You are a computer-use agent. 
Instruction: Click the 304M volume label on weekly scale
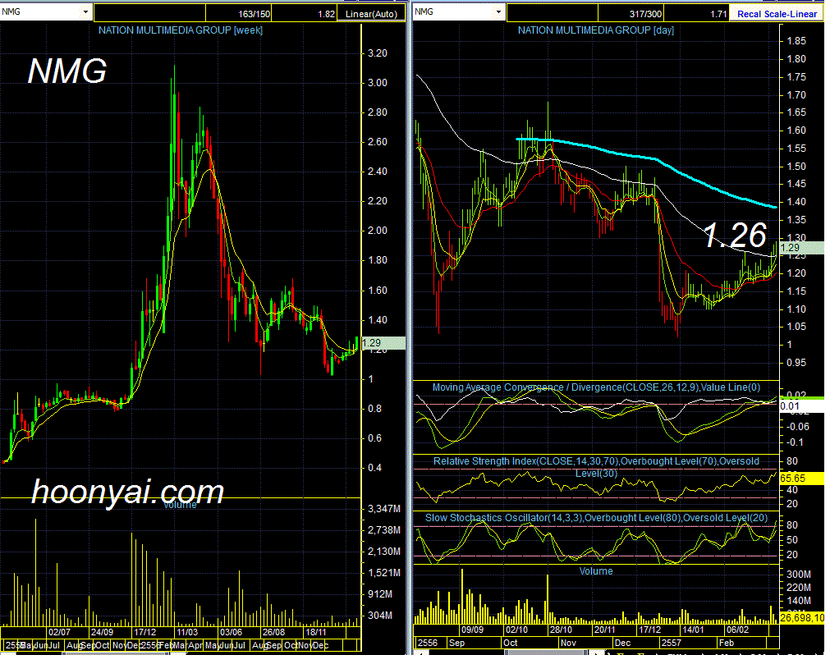[x=380, y=616]
